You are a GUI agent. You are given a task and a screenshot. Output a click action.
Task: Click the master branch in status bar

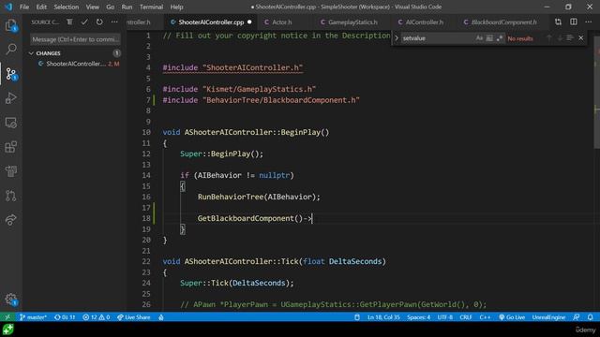point(34,317)
